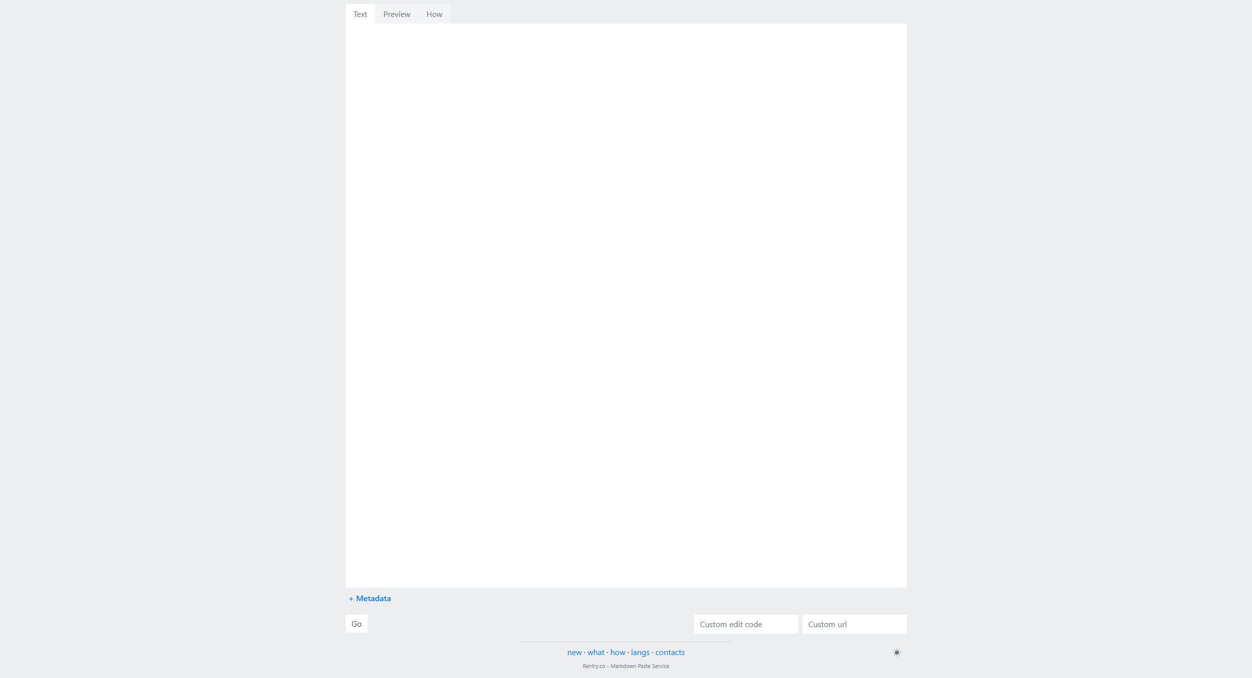Submit the paste with Go button

pos(357,624)
